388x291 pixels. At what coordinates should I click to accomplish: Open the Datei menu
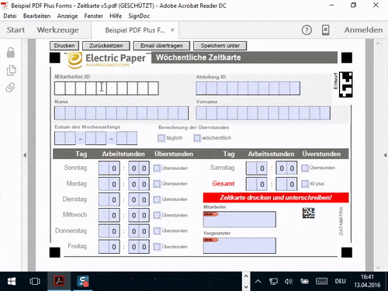[10, 16]
